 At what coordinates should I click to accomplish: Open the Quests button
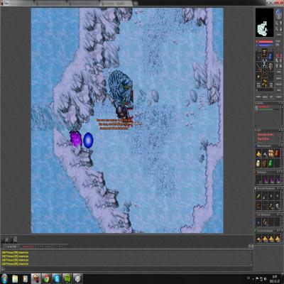click(279, 78)
